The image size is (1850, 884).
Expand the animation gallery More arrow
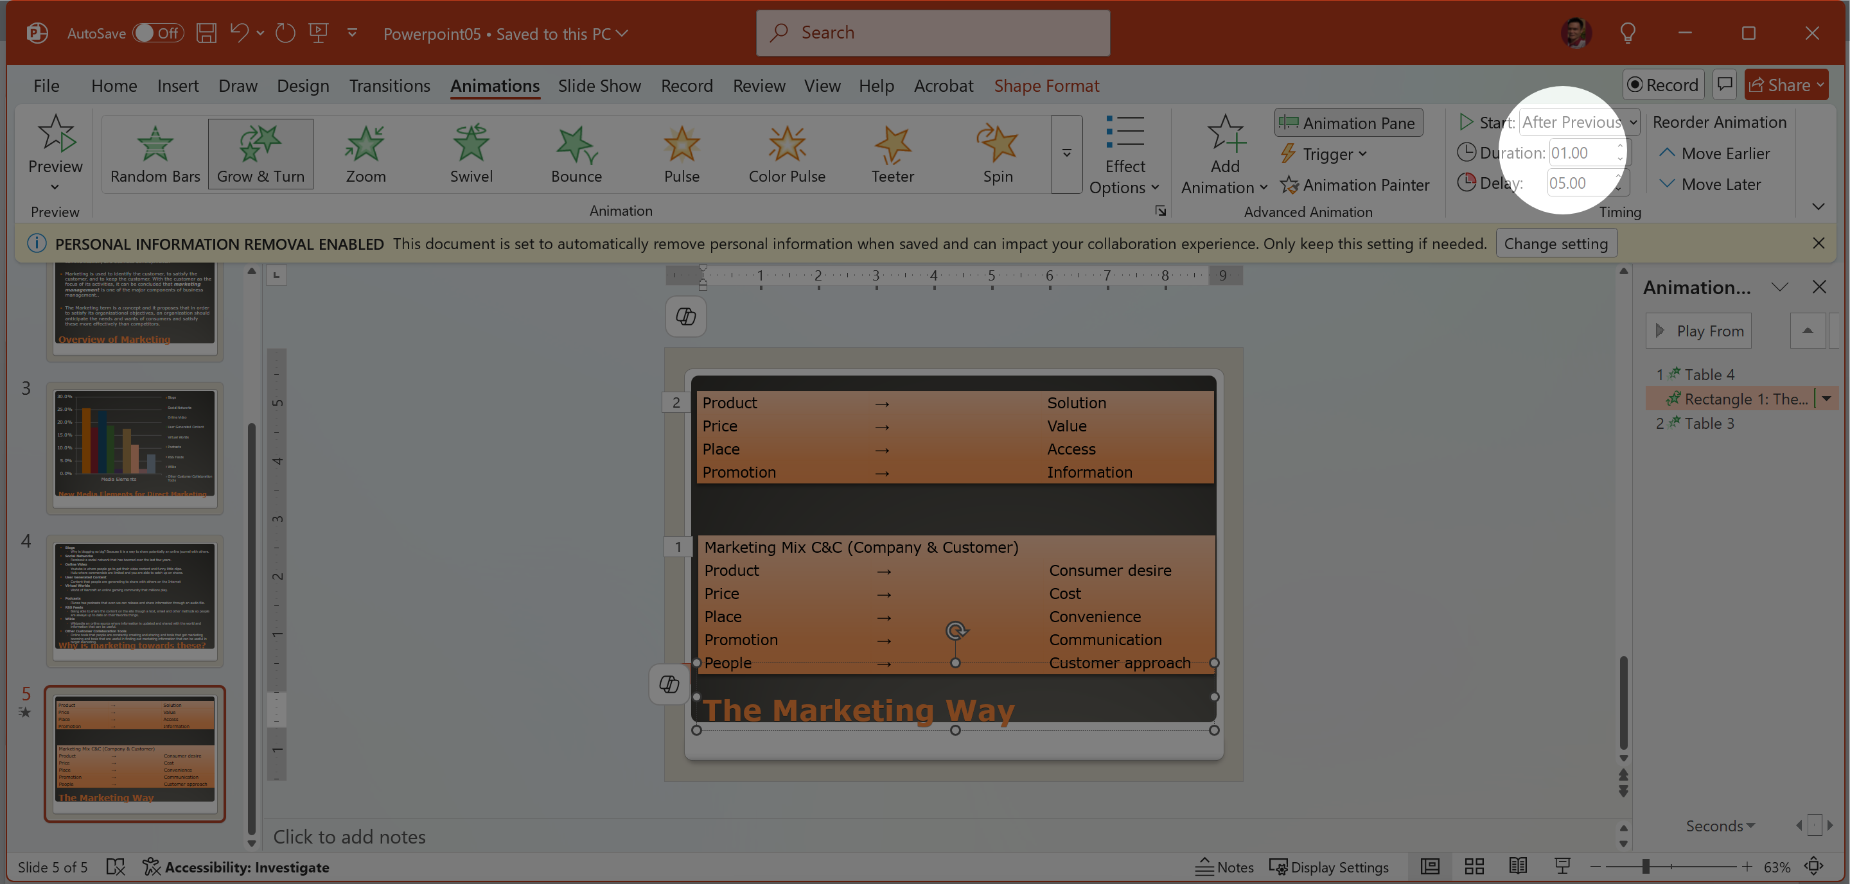(1066, 153)
